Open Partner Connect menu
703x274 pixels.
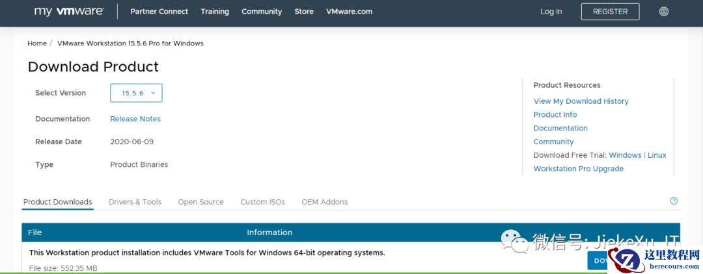click(x=159, y=12)
